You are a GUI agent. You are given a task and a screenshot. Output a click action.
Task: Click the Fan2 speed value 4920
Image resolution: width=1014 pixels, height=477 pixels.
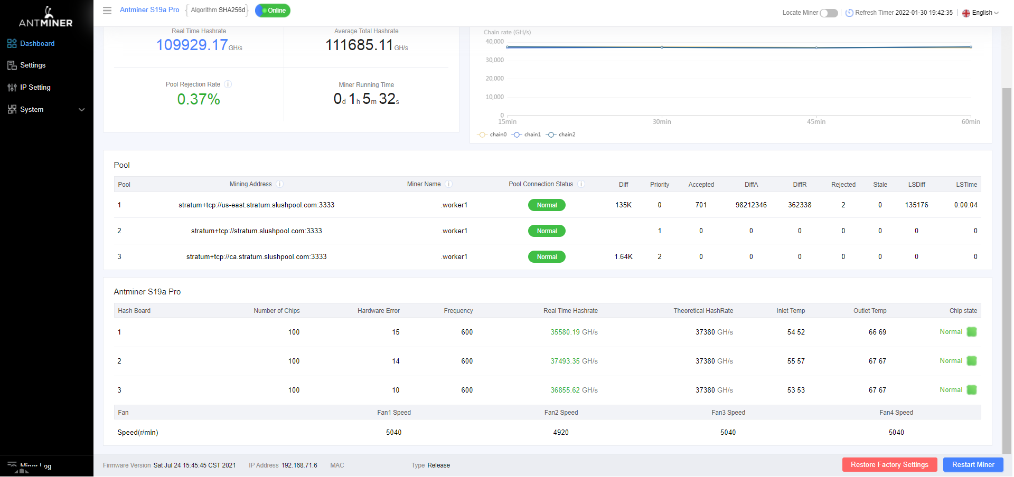click(x=561, y=433)
